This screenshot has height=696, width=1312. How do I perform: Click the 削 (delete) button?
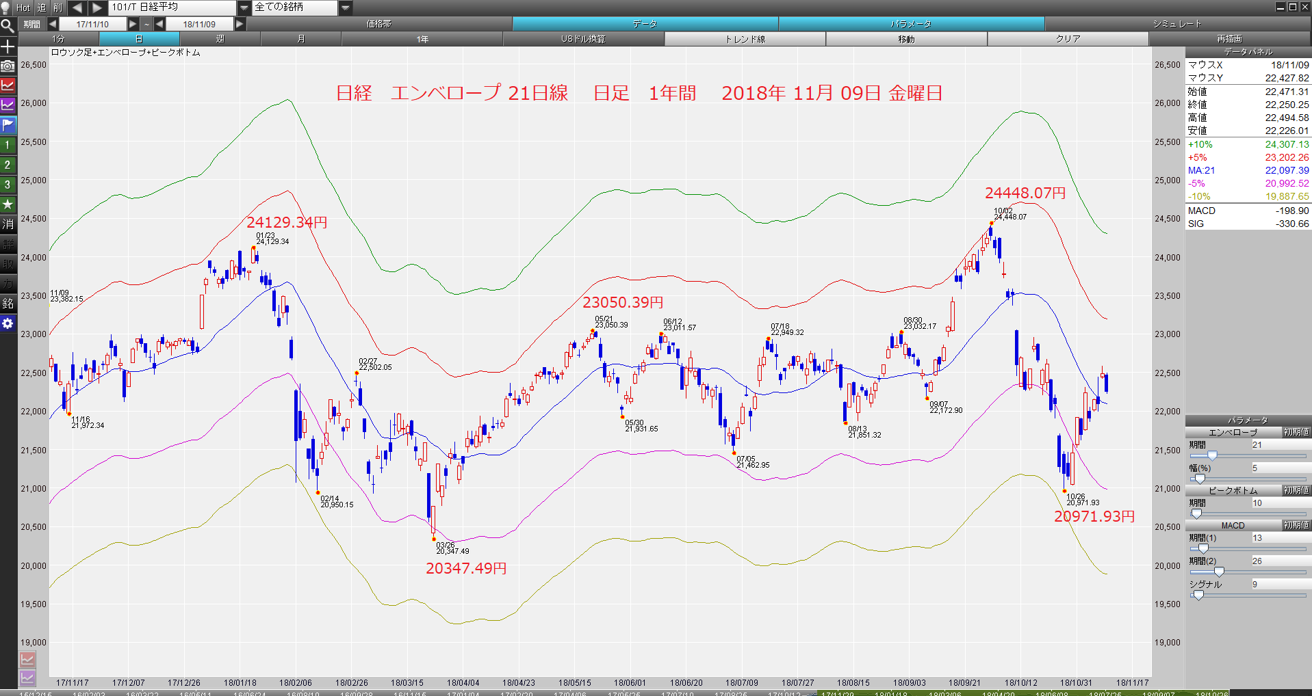[x=57, y=8]
